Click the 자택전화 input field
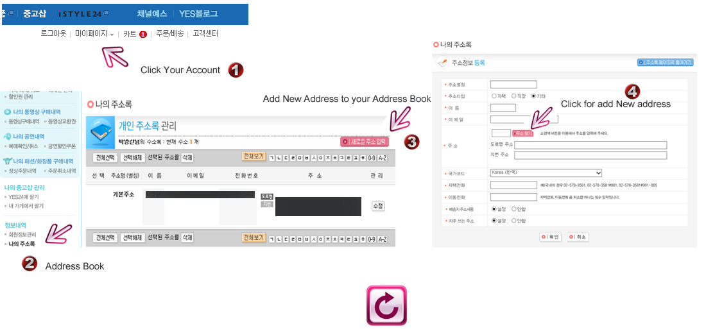The image size is (706, 331). point(513,185)
